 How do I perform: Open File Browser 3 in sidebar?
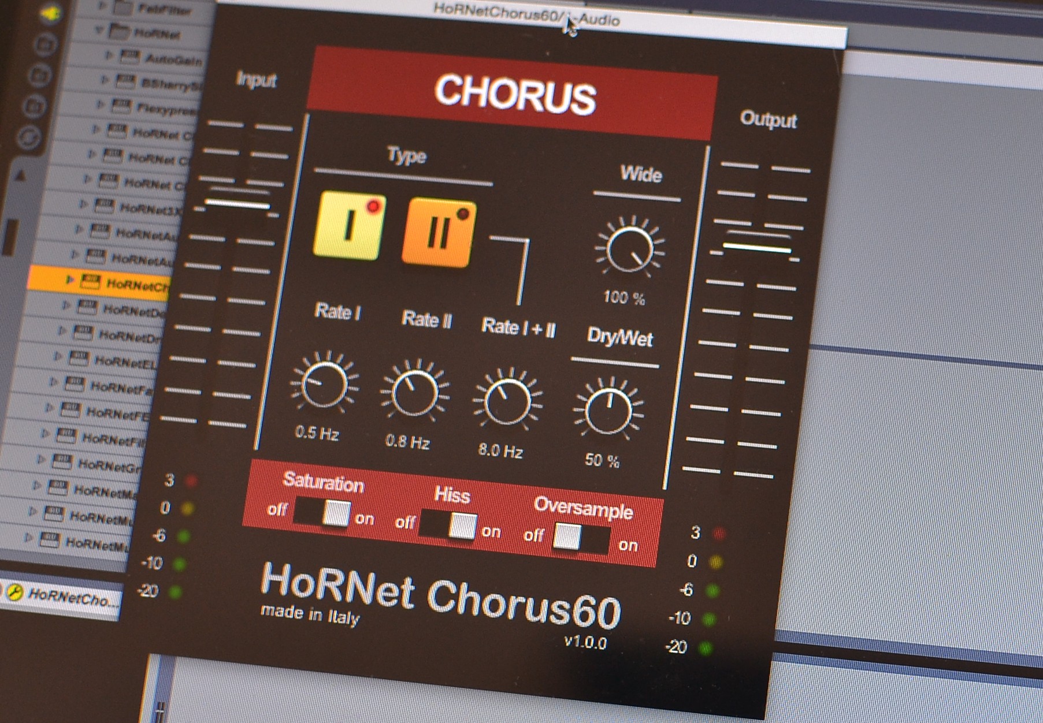pos(35,106)
